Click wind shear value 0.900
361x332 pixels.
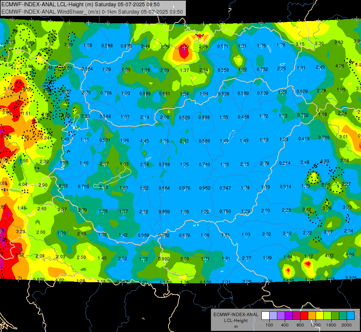coord(164,259)
